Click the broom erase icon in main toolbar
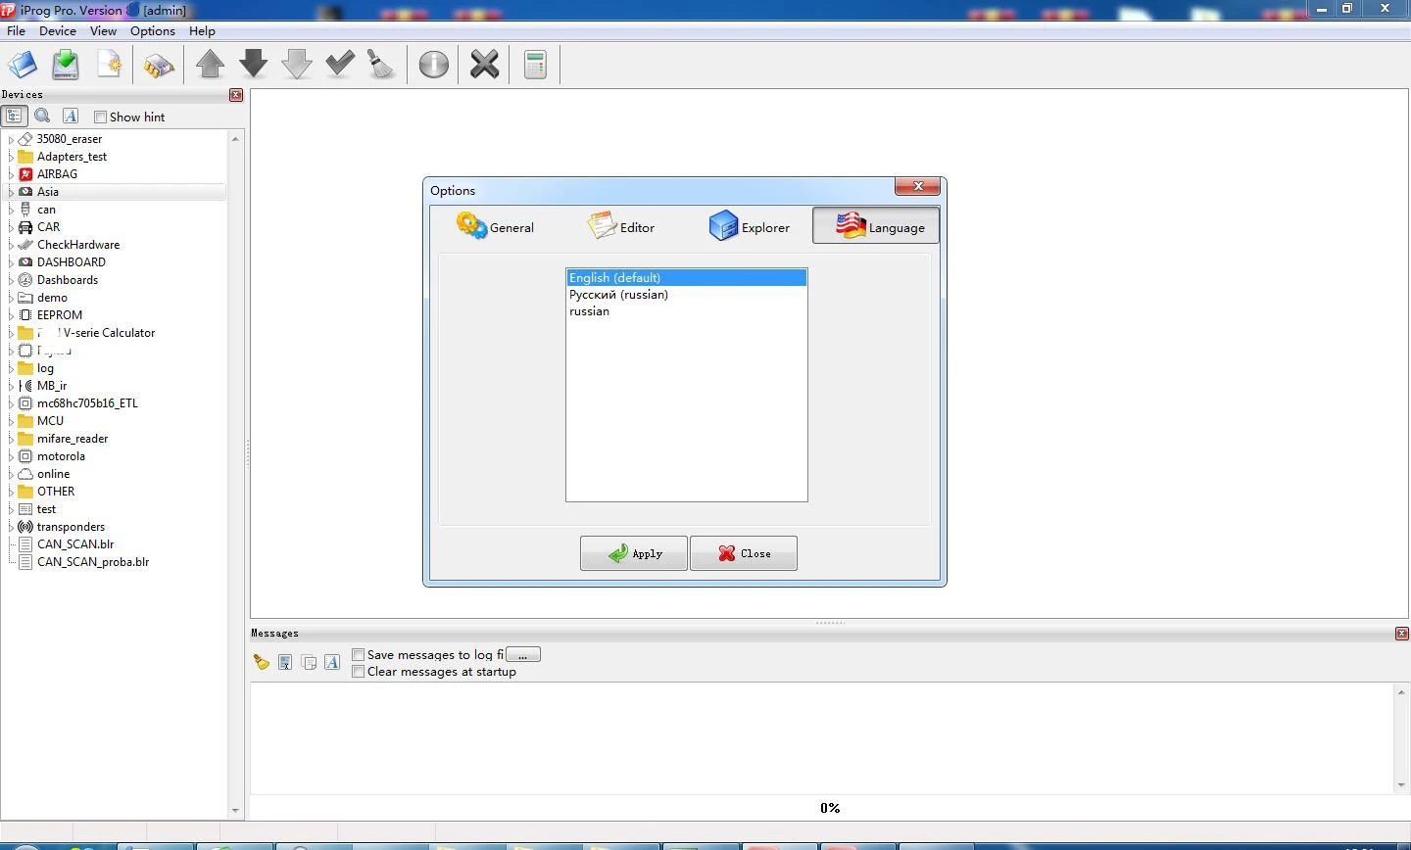Viewport: 1411px width, 850px height. pos(381,65)
